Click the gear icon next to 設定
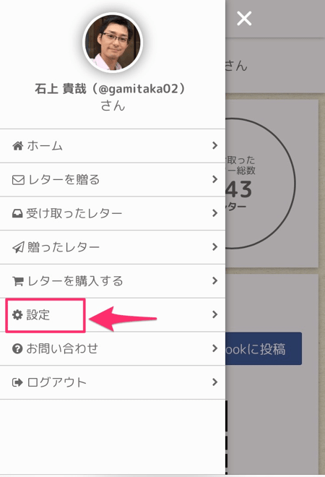The height and width of the screenshot is (477, 325). point(17,315)
